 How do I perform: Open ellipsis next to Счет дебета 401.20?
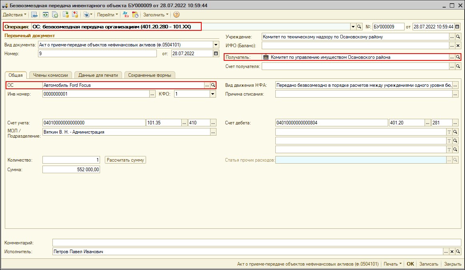[x=428, y=123]
